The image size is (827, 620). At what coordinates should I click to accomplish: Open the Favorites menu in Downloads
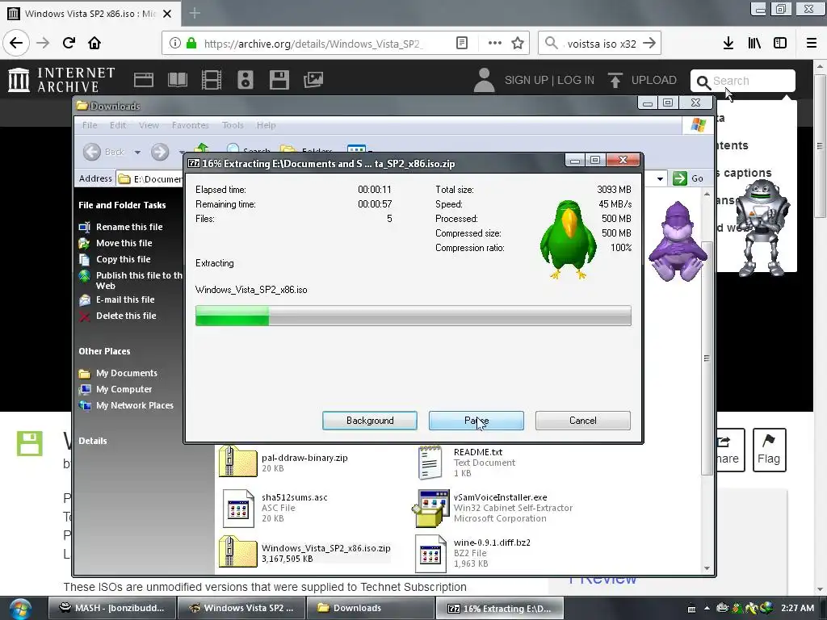tap(191, 125)
